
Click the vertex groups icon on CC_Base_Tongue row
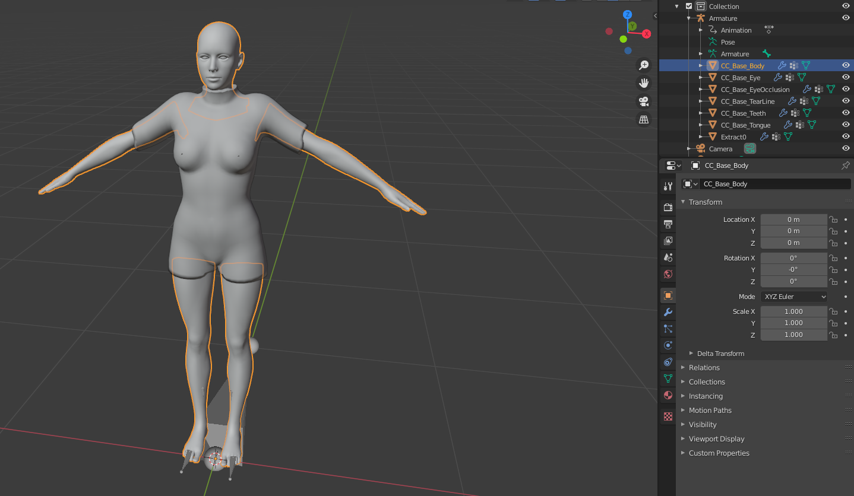pyautogui.click(x=799, y=125)
